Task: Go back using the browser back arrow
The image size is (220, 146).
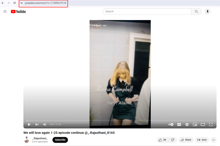Action: (x=3, y=3)
